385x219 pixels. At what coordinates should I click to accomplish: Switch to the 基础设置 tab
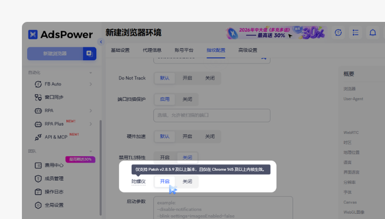pyautogui.click(x=120, y=50)
